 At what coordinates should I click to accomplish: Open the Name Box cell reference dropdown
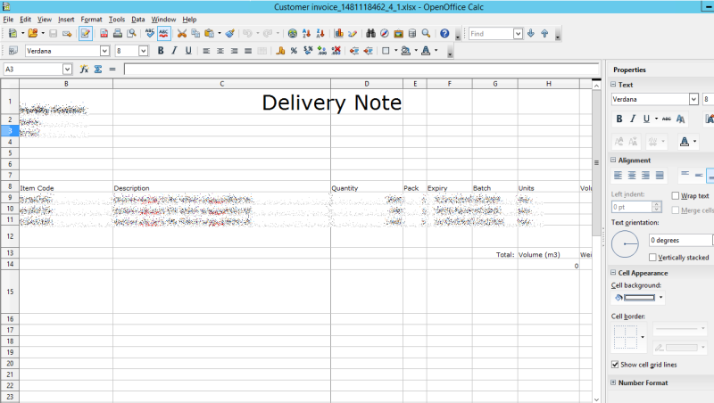coord(67,69)
